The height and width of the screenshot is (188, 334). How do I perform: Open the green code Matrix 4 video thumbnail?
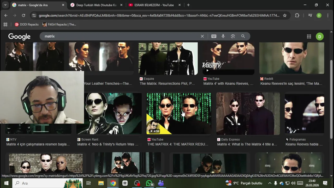pos(179,114)
